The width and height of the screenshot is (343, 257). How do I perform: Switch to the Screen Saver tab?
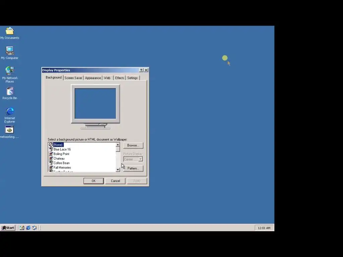point(73,78)
